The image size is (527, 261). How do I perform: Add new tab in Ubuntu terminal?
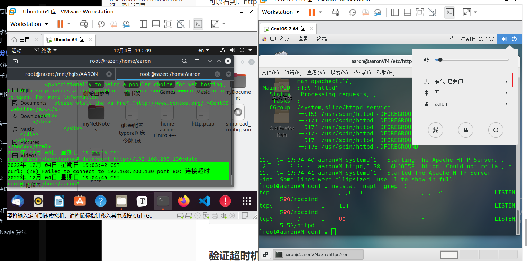point(15,61)
